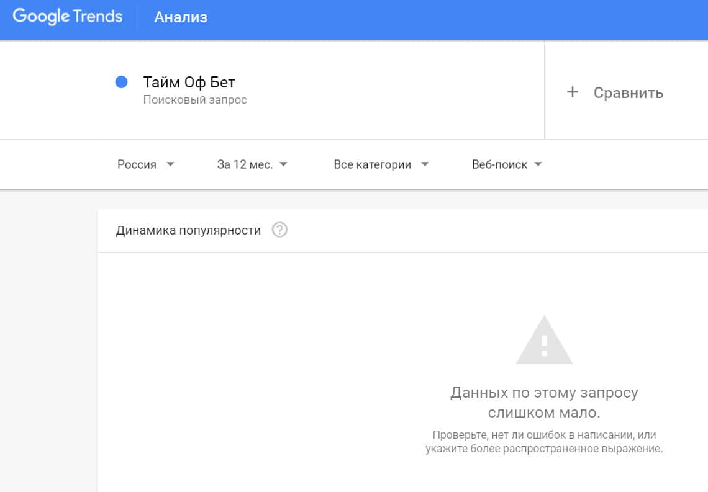The width and height of the screenshot is (708, 492).
Task: Open the Все категории dropdown
Action: [x=373, y=164]
